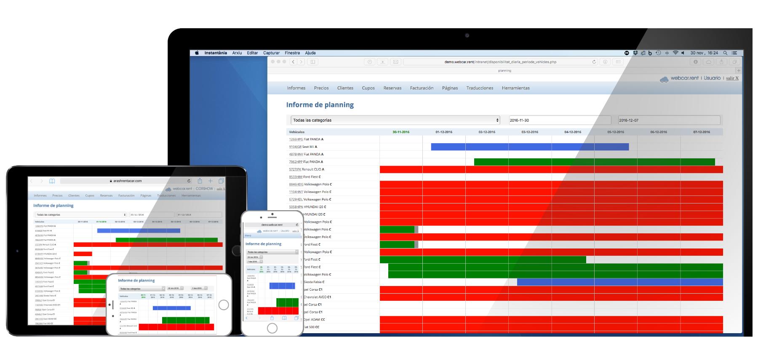Click the Dropbox icon in the macOS menu bar
The image size is (758, 337).
click(635, 53)
